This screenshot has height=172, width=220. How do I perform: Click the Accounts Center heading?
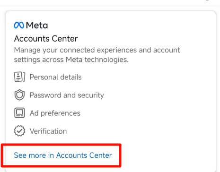[46, 39]
